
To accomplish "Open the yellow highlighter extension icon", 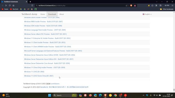I will click(149, 5).
